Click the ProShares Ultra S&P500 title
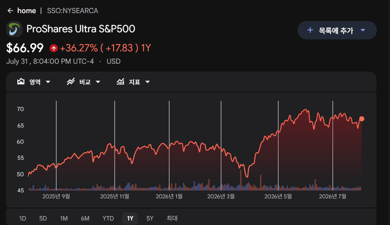390x225 pixels. 81,29
